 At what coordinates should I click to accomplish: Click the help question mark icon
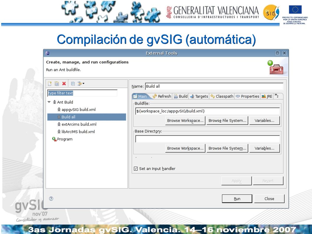click(51, 199)
